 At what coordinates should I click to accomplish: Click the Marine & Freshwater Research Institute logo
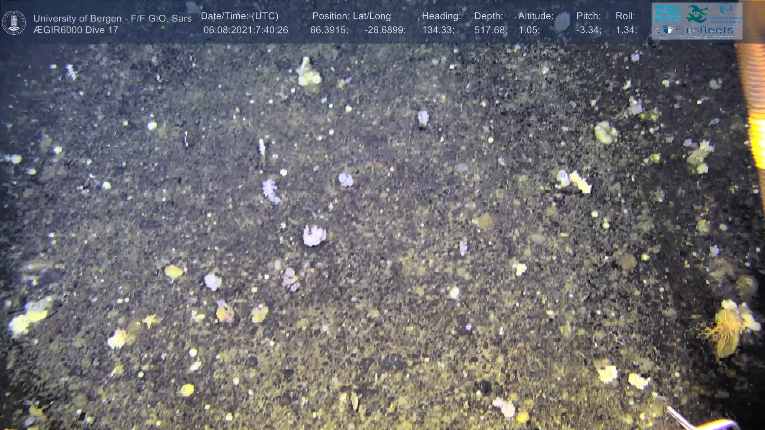pos(726,14)
